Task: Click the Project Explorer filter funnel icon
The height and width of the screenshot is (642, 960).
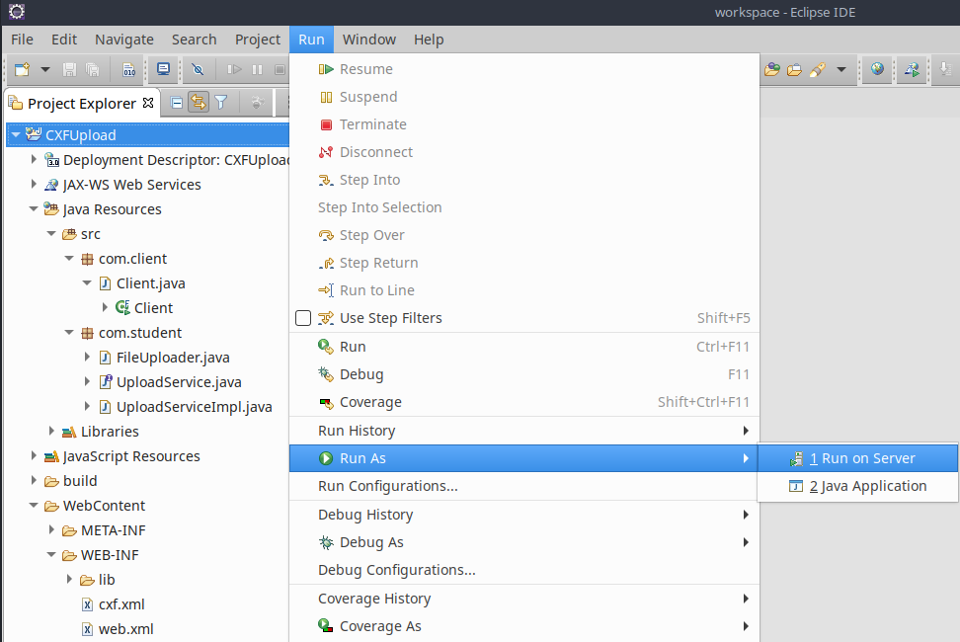Action: [x=221, y=102]
